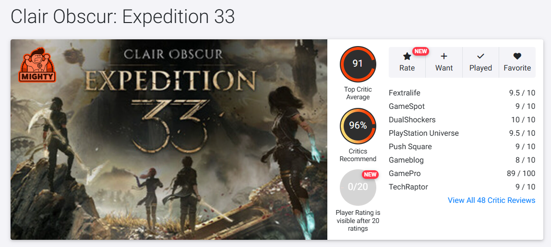This screenshot has height=247, width=551.
Task: Click the 91 Top Critic Average score circle
Action: 358,64
